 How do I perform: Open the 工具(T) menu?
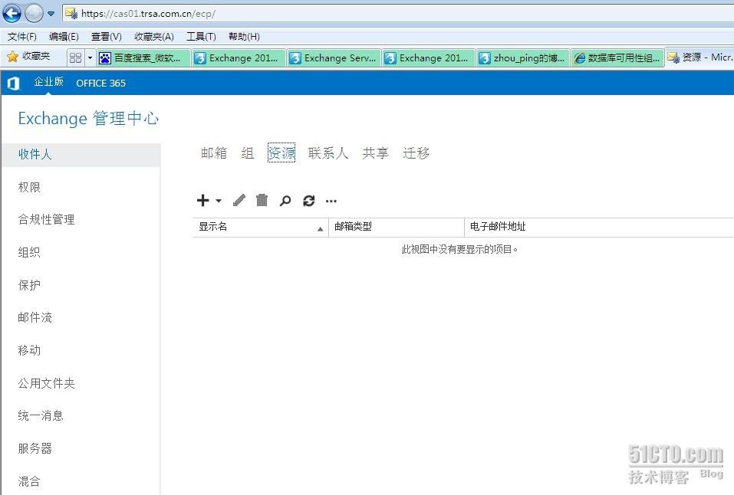(x=201, y=37)
